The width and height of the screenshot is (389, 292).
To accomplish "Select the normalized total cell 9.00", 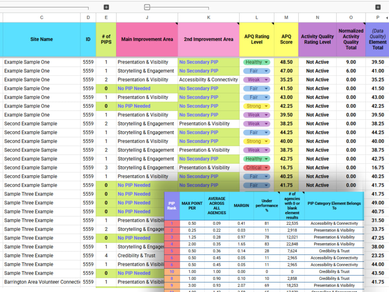I will [x=351, y=62].
